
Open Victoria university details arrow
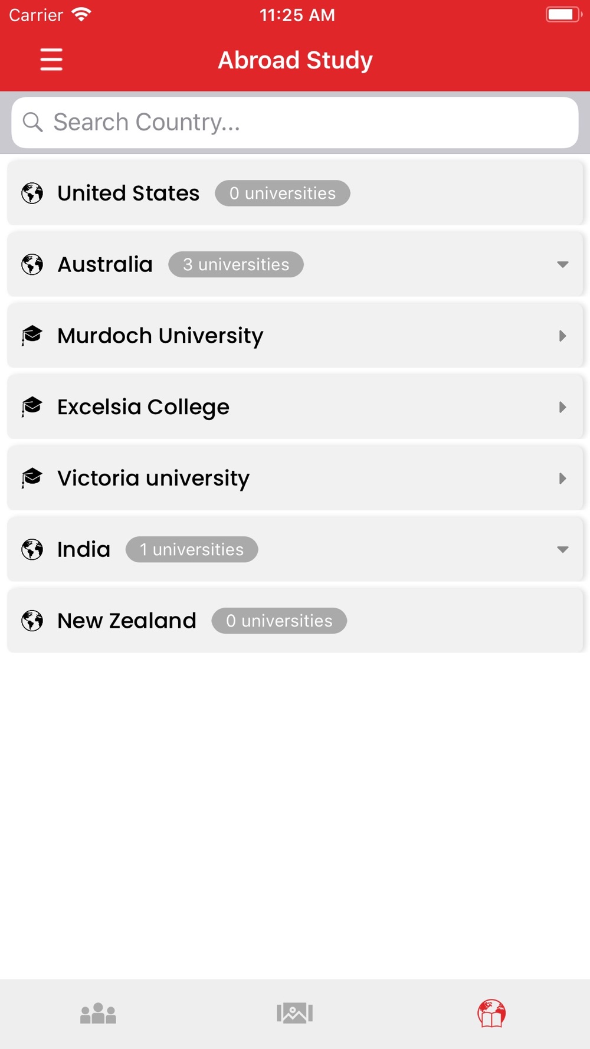coord(563,478)
